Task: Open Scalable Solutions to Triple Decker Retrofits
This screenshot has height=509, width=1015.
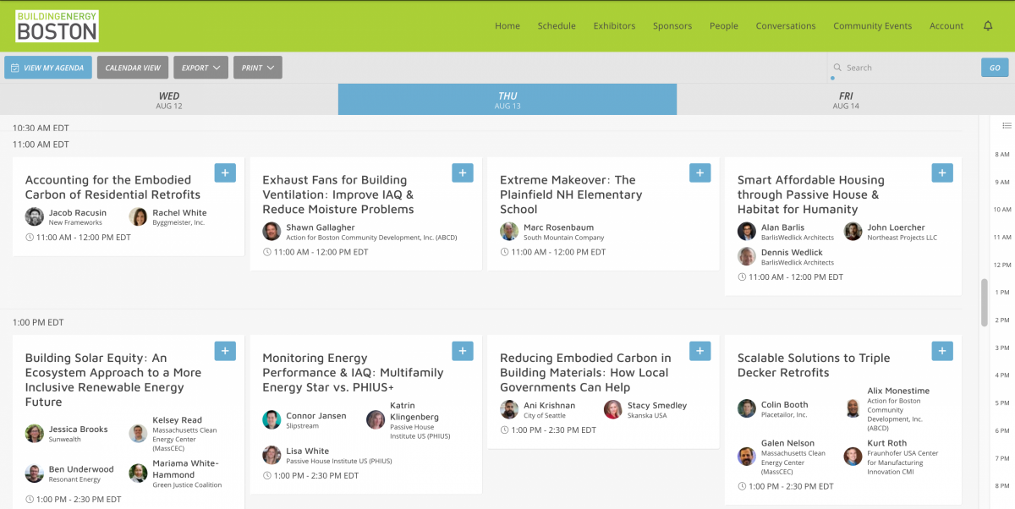Action: [x=814, y=365]
